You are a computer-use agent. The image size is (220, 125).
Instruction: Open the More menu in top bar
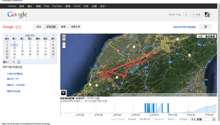pyautogui.click(x=103, y=6)
